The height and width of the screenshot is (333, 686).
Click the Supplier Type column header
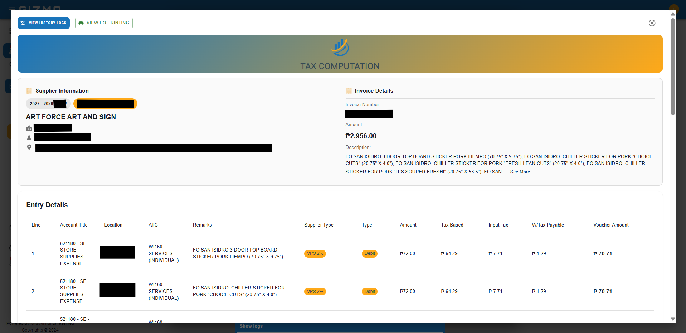[x=319, y=225]
